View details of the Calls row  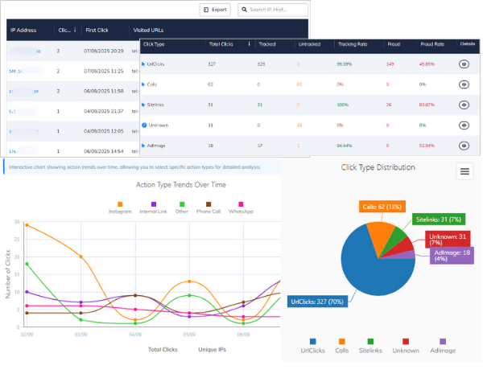point(464,84)
